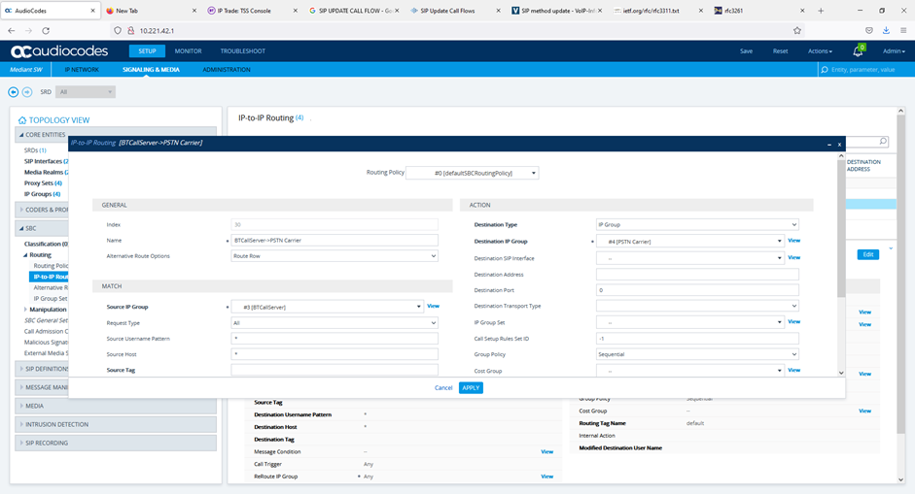
Task: Open SIP Interfaces in sidebar
Action: click(x=46, y=161)
